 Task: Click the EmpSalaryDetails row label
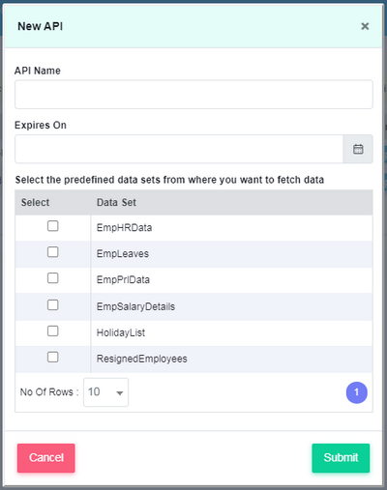(135, 306)
